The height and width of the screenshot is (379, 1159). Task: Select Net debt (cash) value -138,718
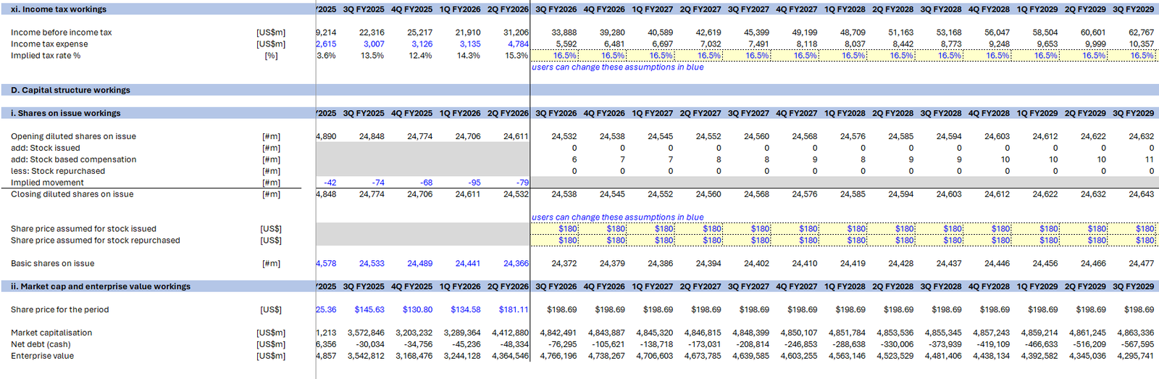point(656,345)
